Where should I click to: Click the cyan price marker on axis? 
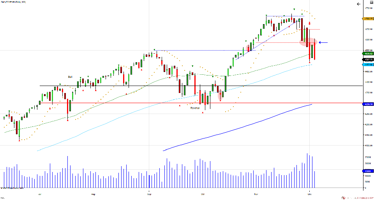tap(367, 65)
